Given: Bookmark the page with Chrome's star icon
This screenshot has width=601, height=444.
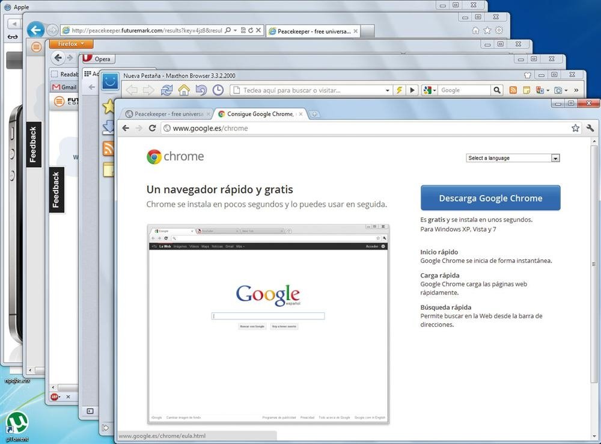Looking at the screenshot, I should click(575, 128).
